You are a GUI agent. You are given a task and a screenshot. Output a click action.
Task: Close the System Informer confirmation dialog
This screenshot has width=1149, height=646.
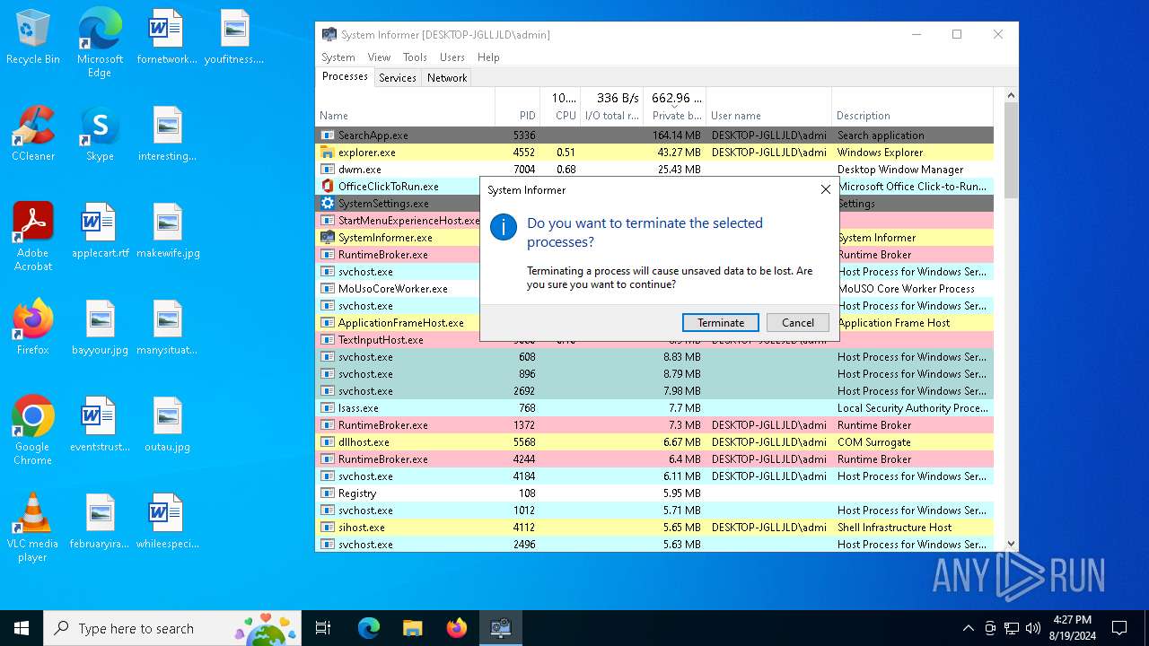pyautogui.click(x=825, y=190)
